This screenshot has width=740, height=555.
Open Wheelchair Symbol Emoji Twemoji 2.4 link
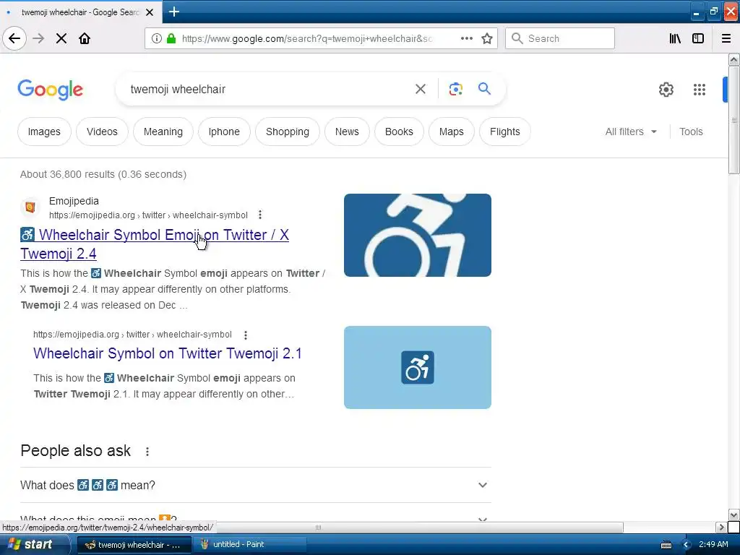point(155,244)
